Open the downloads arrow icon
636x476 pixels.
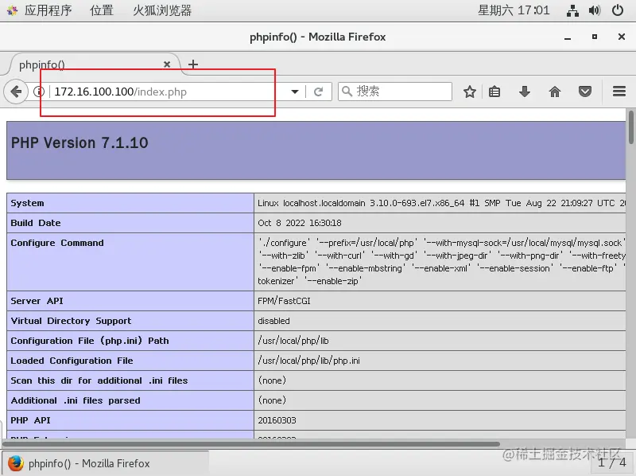[x=525, y=92]
